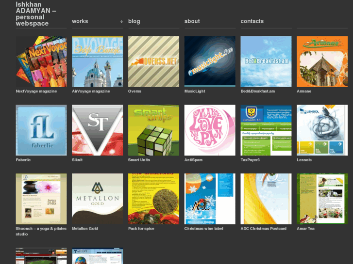View the Lensols thumbnail image
Image resolution: width=353 pixels, height=264 pixels.
(x=322, y=130)
